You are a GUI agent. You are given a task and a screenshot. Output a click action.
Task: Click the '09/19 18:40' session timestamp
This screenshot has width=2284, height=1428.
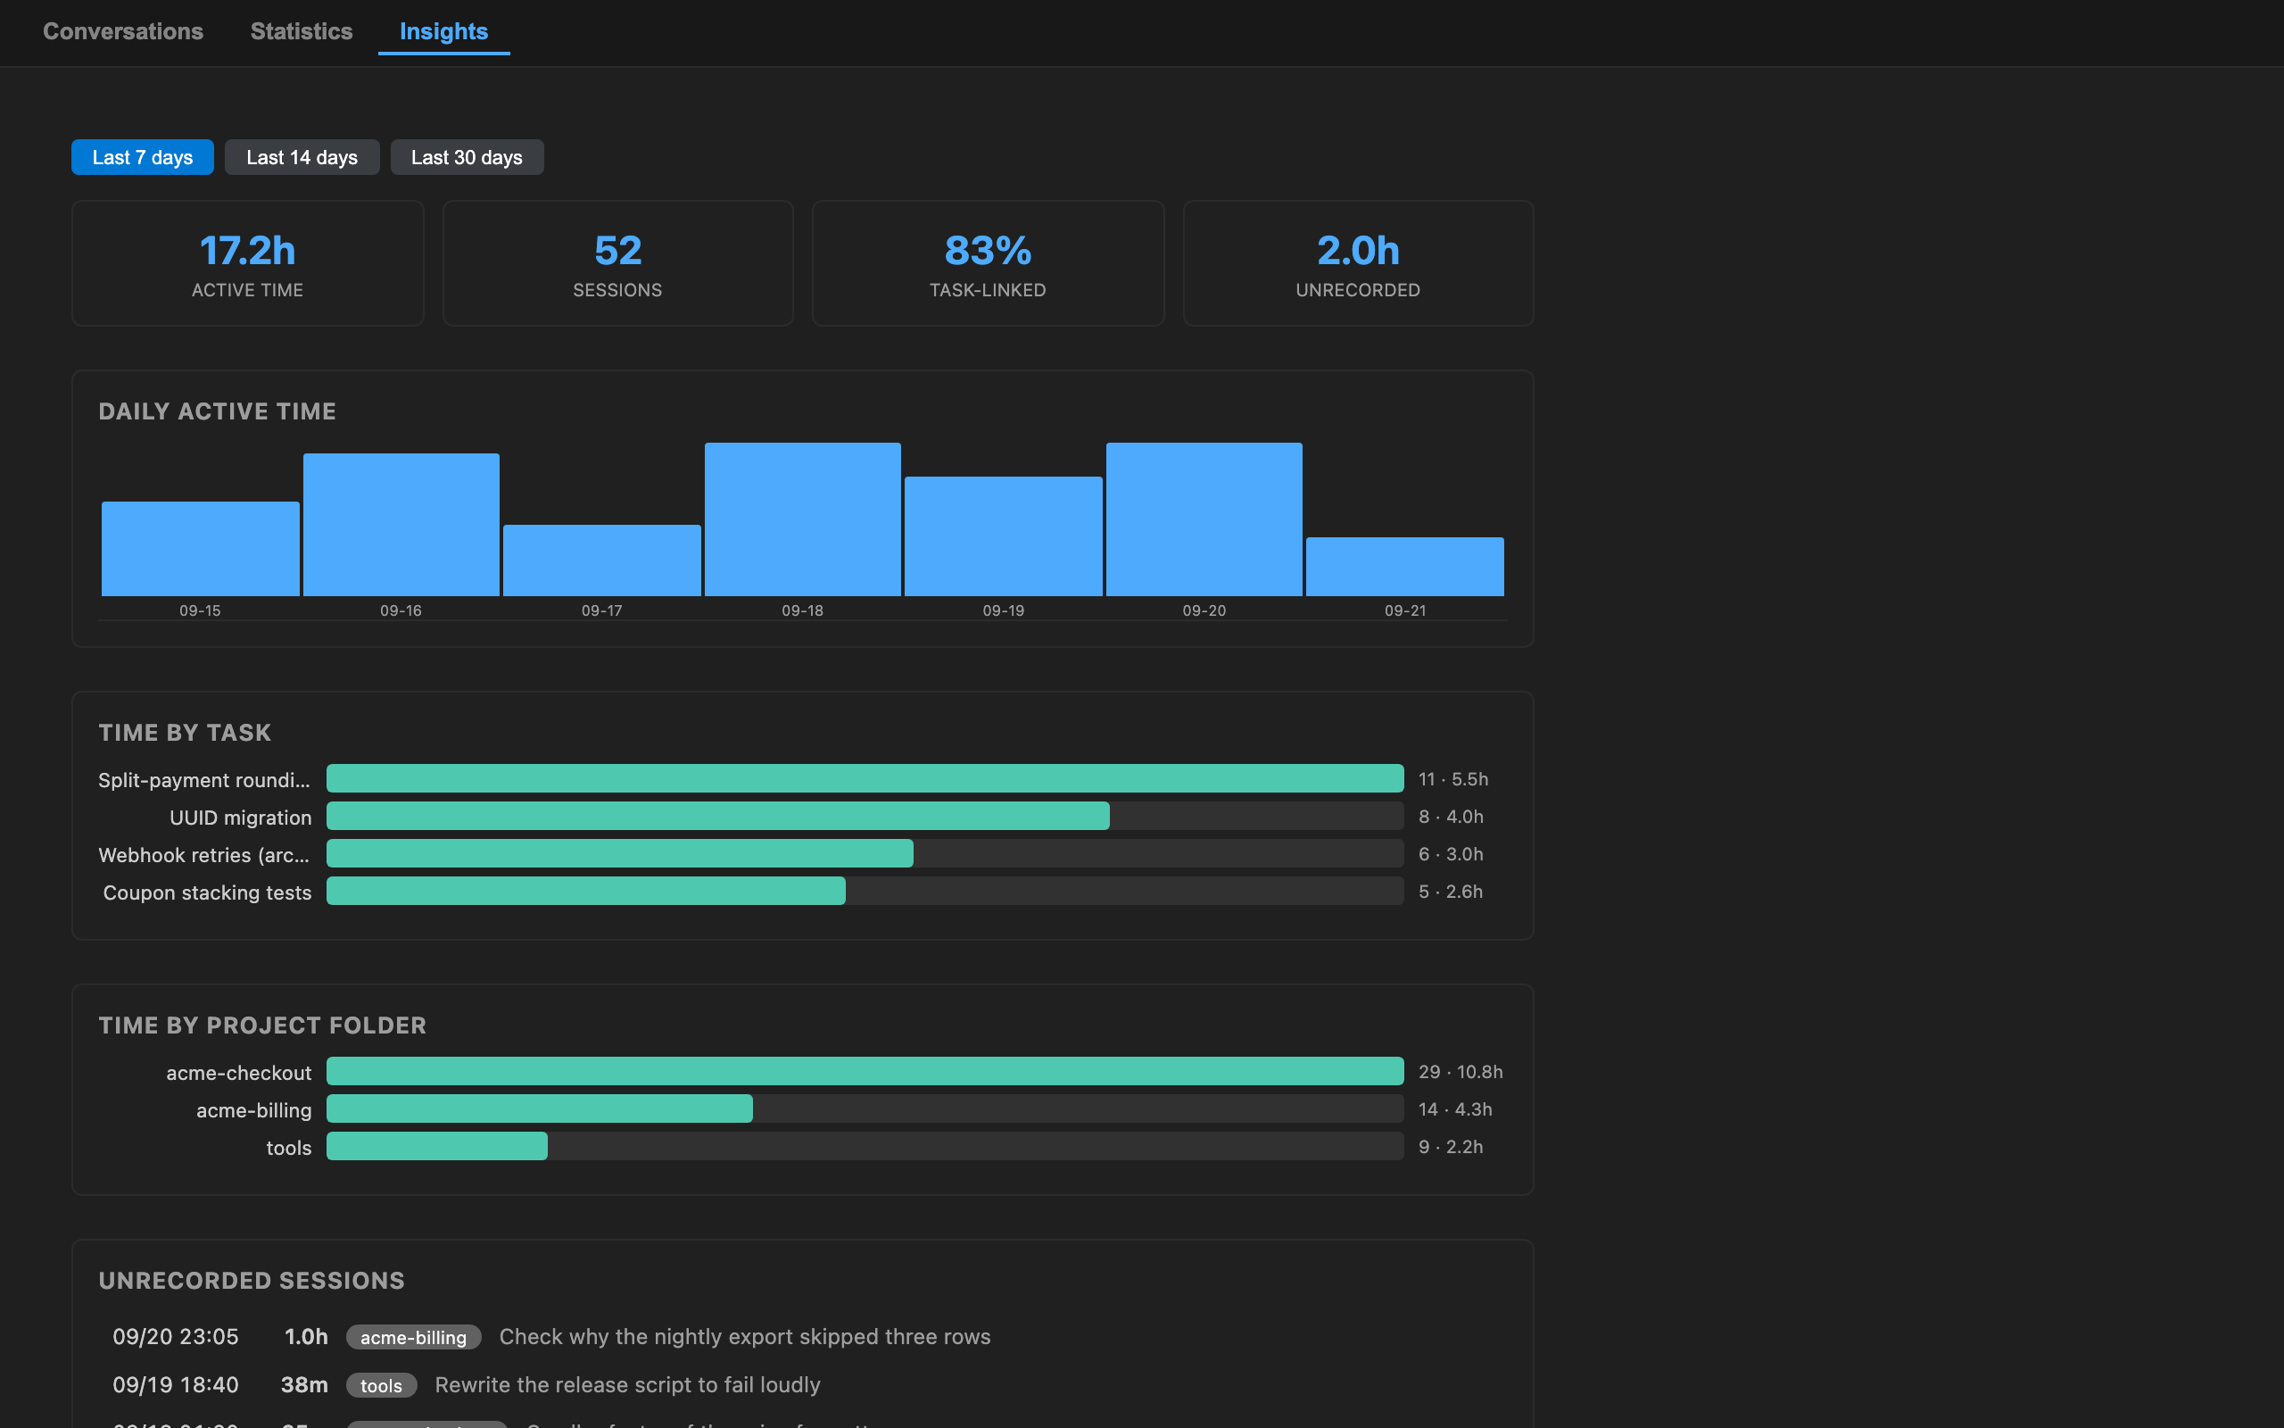pyautogui.click(x=176, y=1384)
